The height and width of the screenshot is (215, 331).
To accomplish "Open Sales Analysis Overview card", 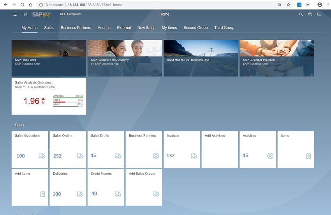I will pos(49,96).
